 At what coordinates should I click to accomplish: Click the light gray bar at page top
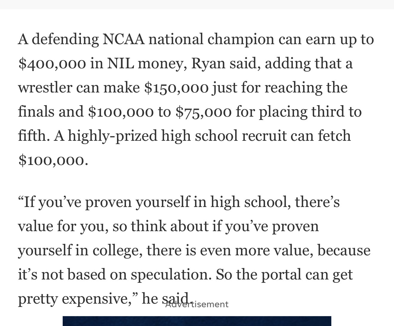coord(197,4)
